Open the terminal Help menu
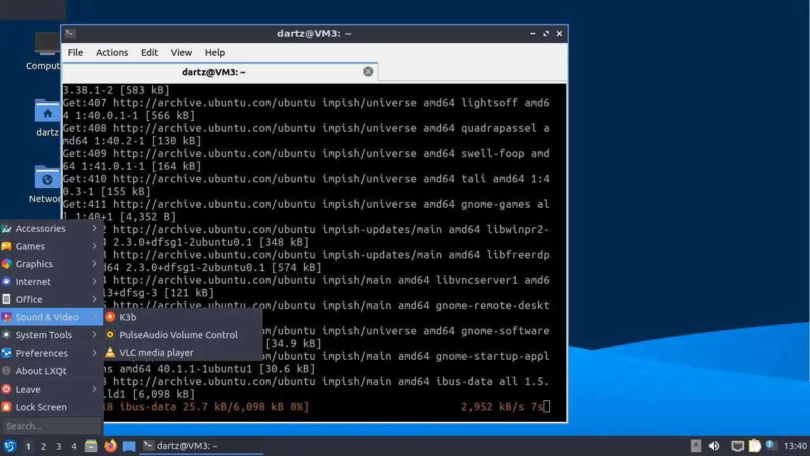Viewport: 810px width, 456px height. 215,53
